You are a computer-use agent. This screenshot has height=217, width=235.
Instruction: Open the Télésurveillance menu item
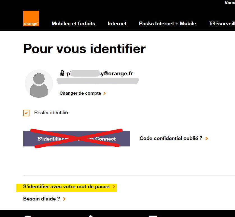point(222,24)
